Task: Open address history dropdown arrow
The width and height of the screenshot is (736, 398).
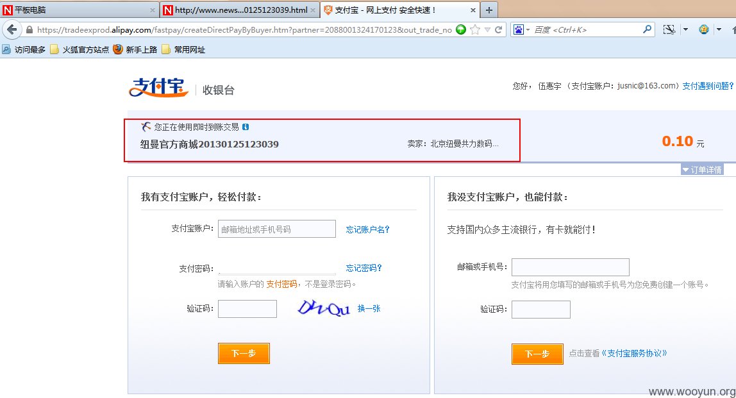Action: click(487, 29)
